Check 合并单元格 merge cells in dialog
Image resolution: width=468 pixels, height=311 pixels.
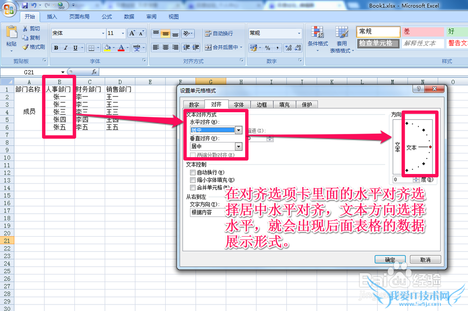(193, 188)
